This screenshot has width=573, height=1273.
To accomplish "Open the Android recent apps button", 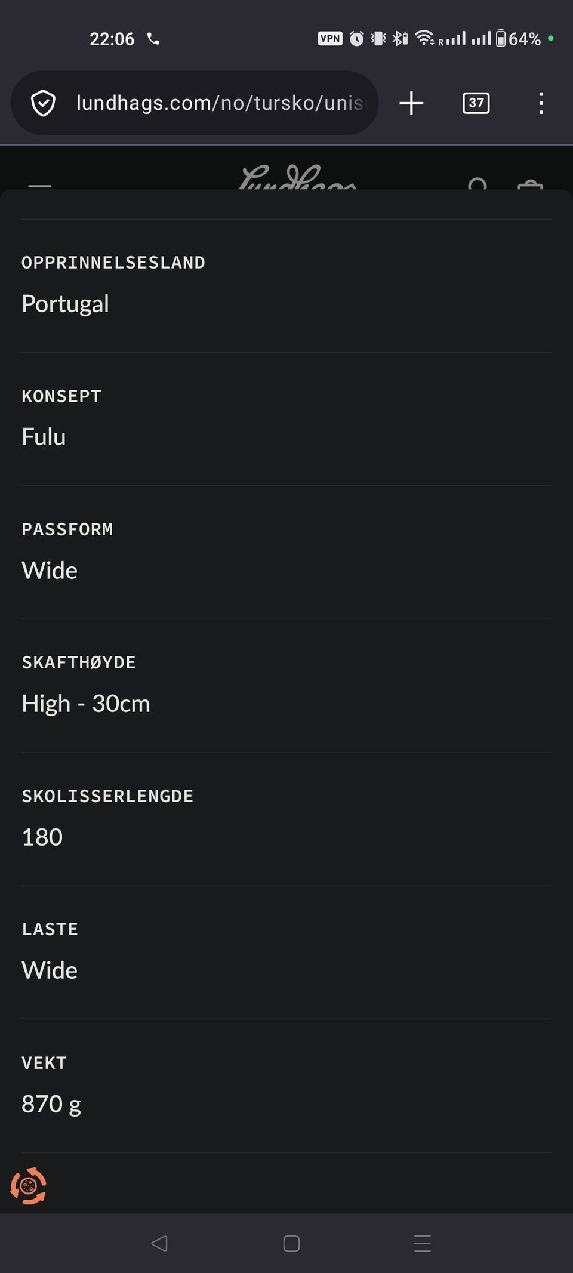I will point(423,1243).
